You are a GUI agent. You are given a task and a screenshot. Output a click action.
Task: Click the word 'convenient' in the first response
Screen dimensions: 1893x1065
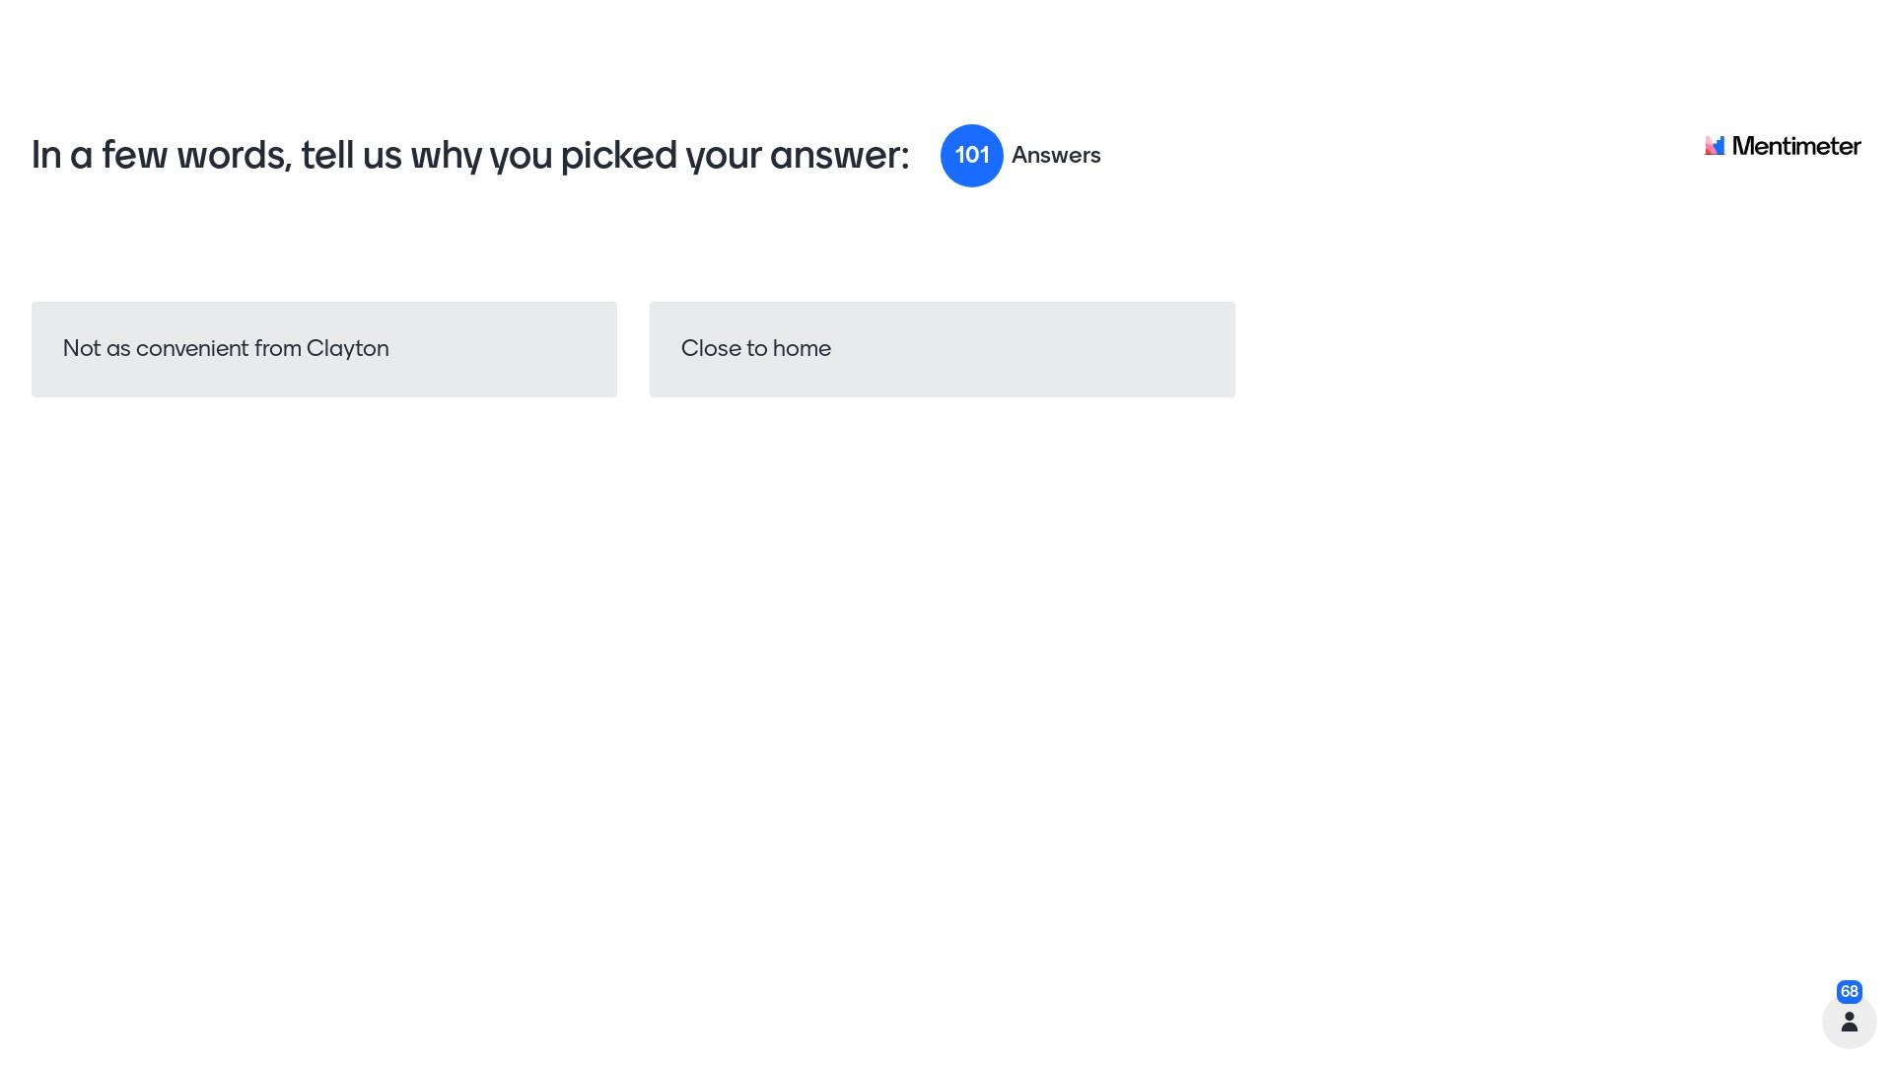pos(192,349)
